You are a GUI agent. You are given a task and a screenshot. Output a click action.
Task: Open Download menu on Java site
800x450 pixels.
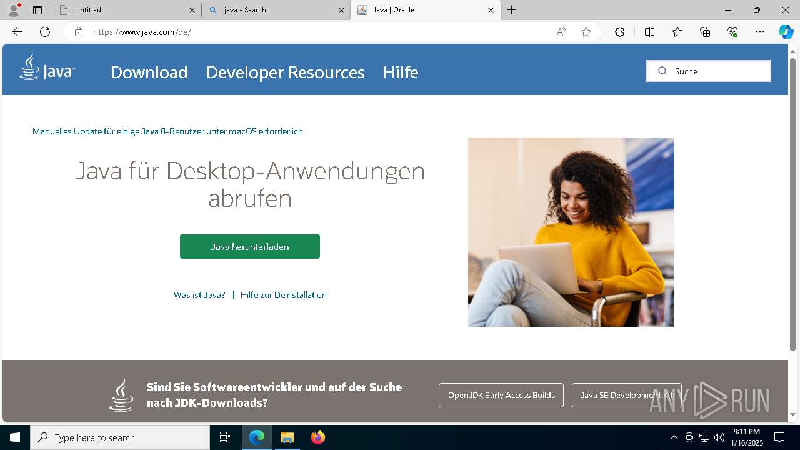(149, 72)
